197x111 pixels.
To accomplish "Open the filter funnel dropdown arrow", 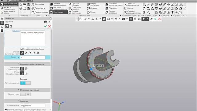I will click(147, 19).
